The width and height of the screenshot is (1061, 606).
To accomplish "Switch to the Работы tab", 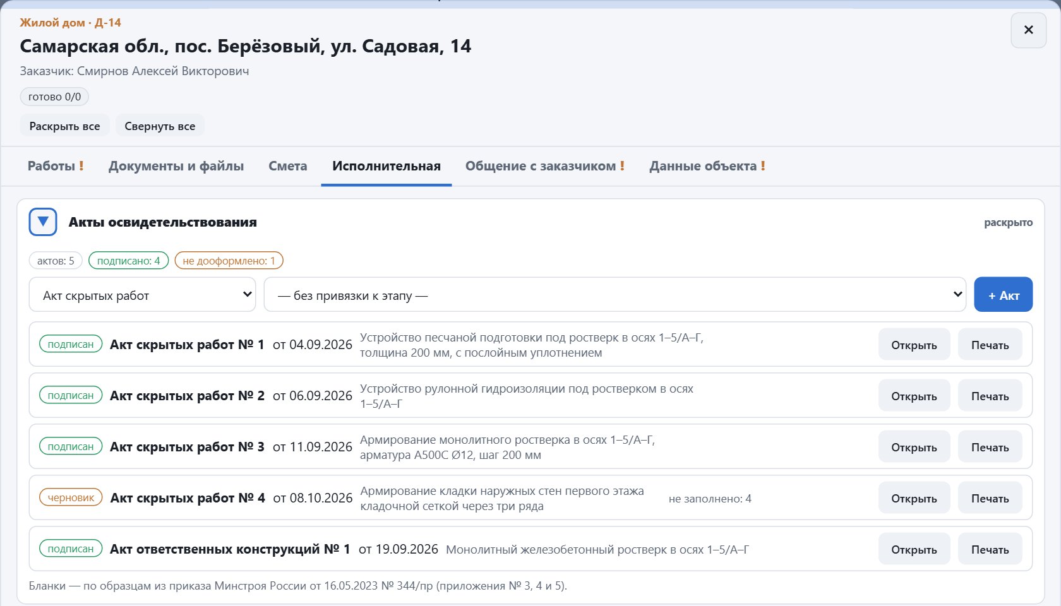I will pos(56,166).
